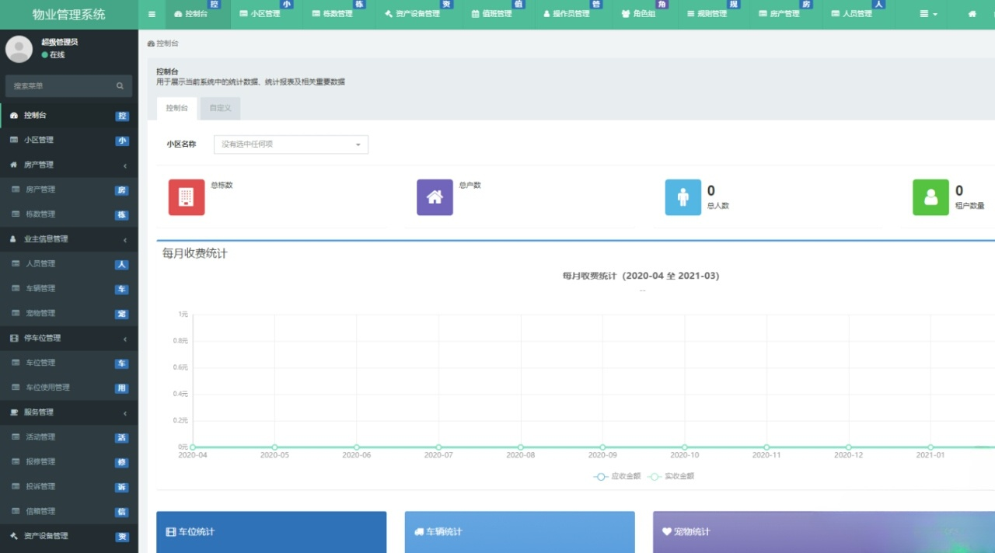This screenshot has width=995, height=553.
Task: Open 车辆管理 in the left sidebar
Action: tap(69, 289)
